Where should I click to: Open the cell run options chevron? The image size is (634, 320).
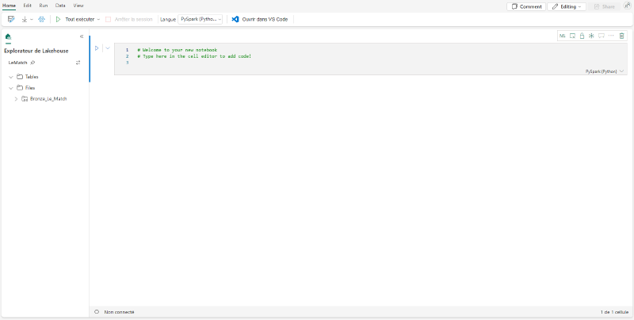click(x=108, y=48)
